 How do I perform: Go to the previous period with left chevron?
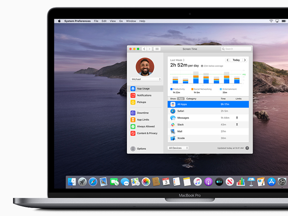[x=228, y=60]
